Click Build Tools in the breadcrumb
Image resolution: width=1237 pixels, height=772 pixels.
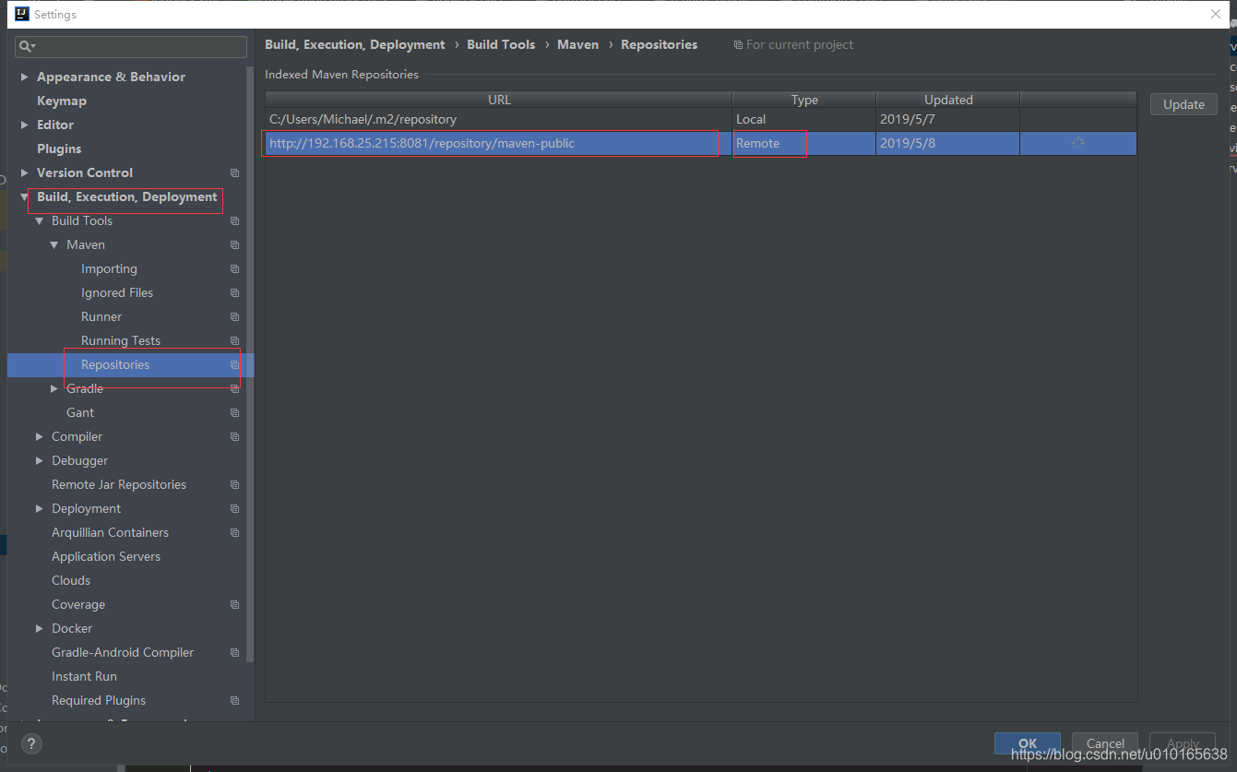[501, 44]
